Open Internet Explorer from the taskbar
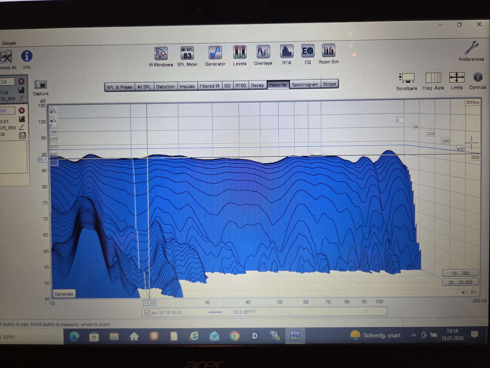The height and width of the screenshot is (368, 490). 194,336
